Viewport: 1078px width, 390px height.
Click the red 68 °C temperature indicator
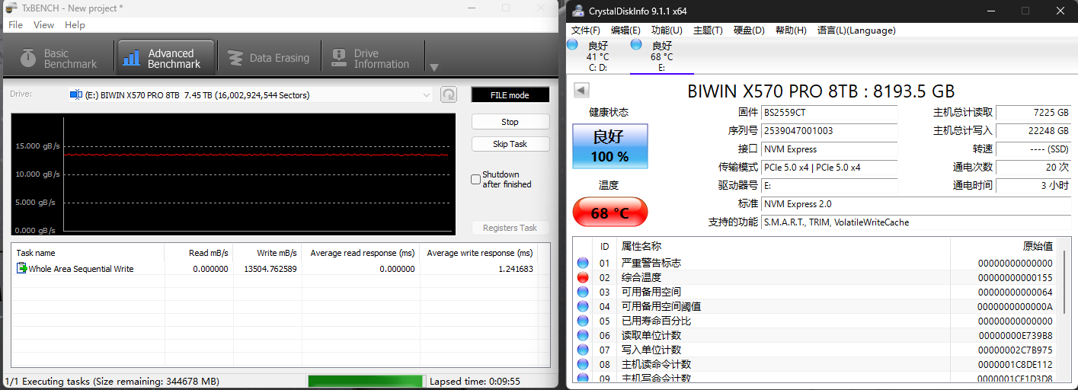[609, 213]
